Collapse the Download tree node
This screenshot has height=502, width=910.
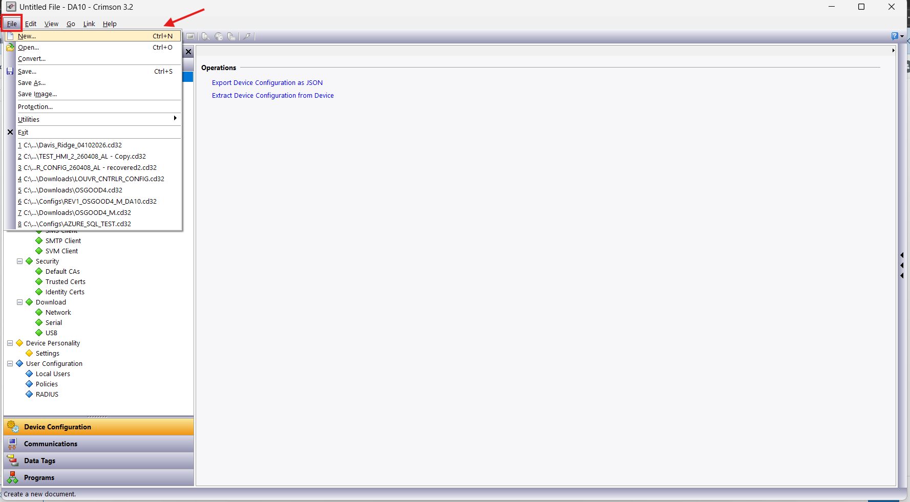(x=19, y=302)
